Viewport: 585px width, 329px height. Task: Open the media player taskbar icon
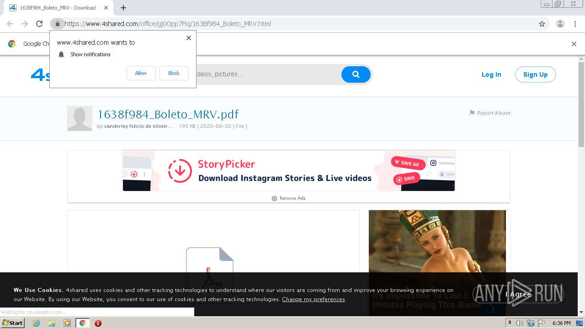pos(67,323)
